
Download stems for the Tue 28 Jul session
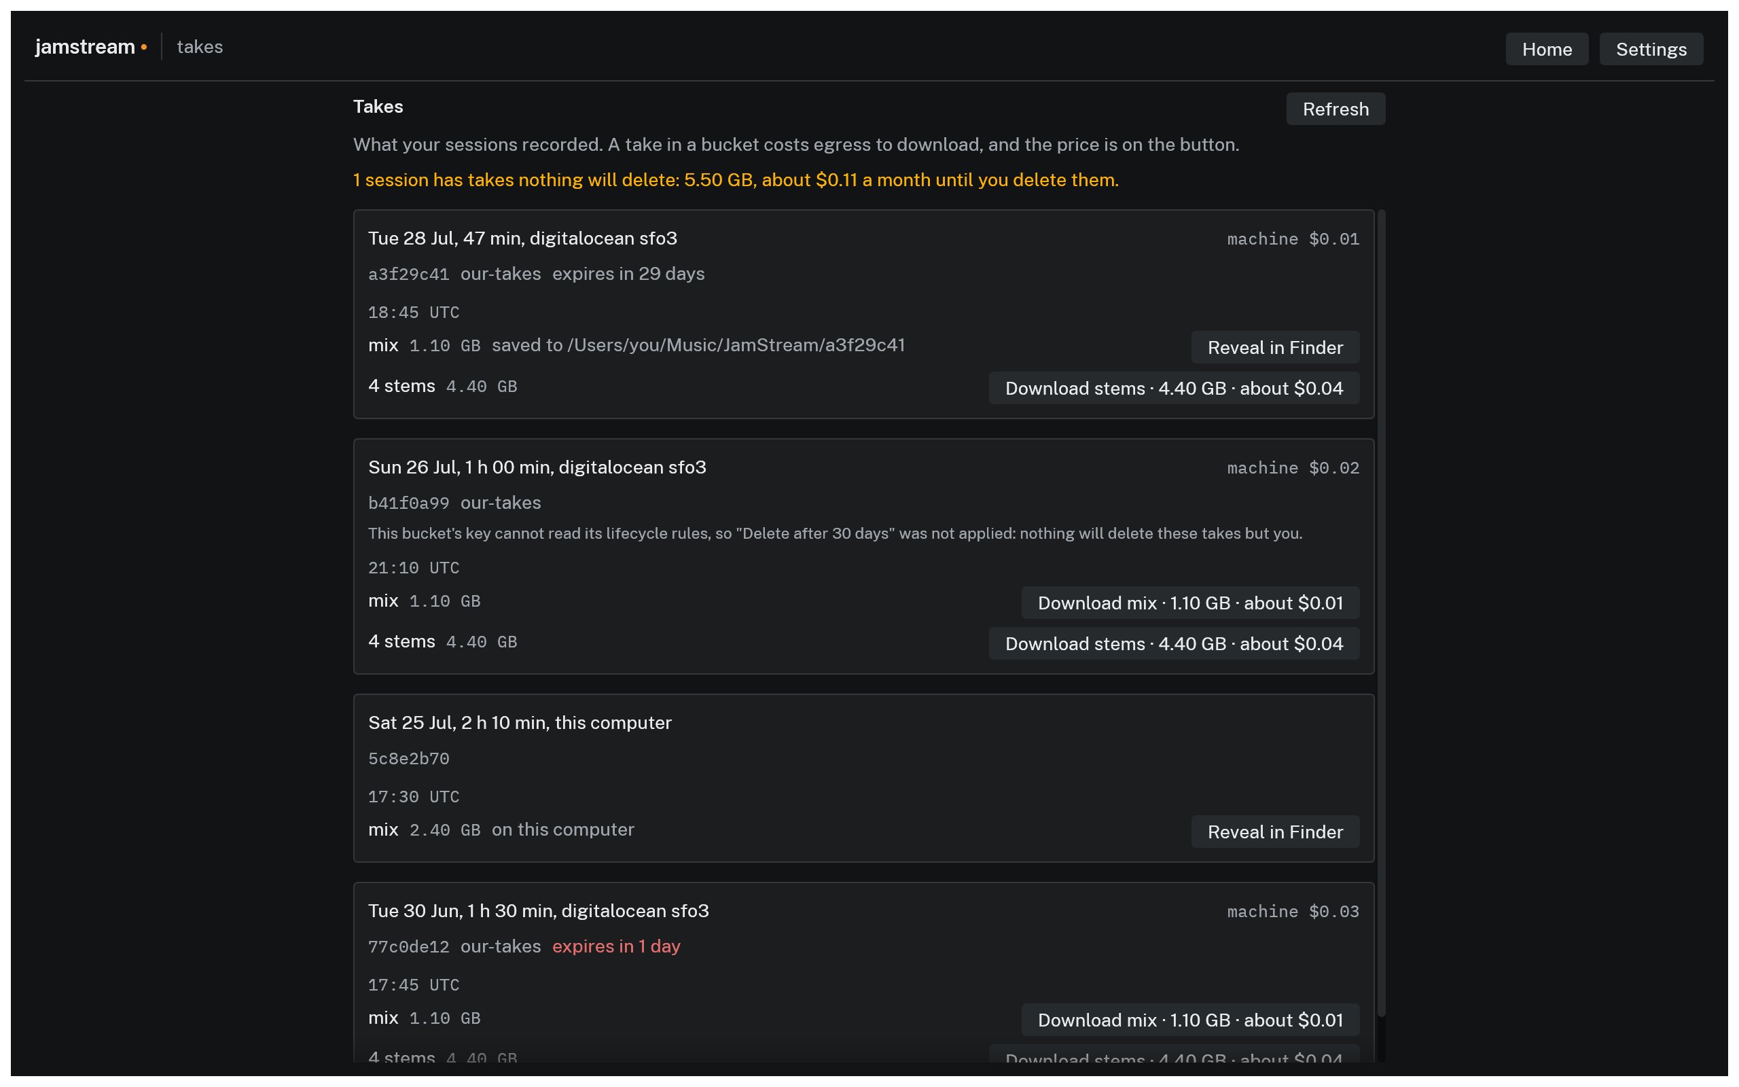pos(1173,388)
